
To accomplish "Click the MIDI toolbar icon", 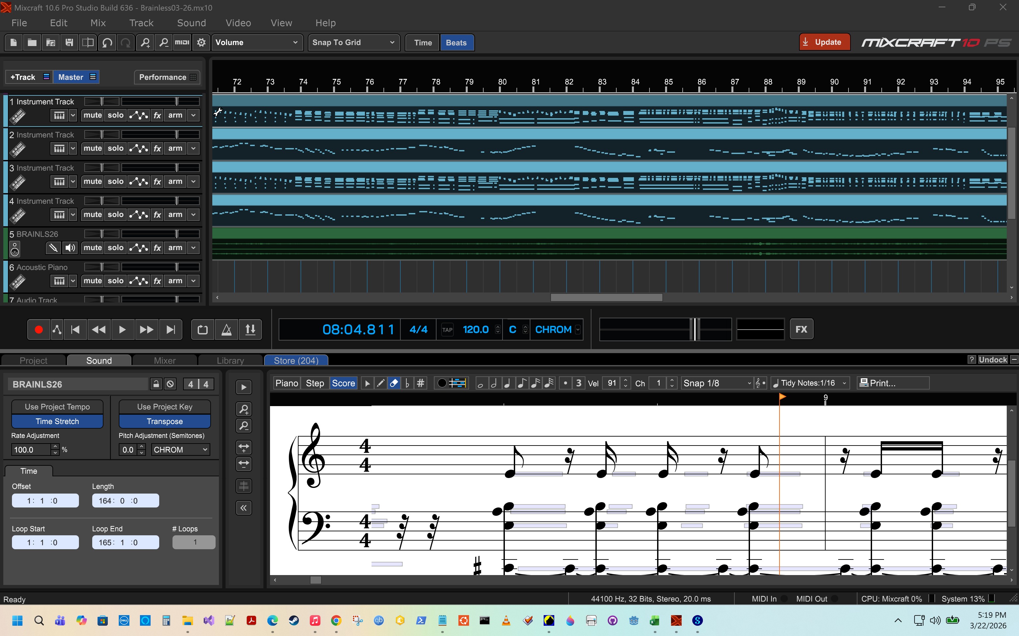I will (x=182, y=42).
